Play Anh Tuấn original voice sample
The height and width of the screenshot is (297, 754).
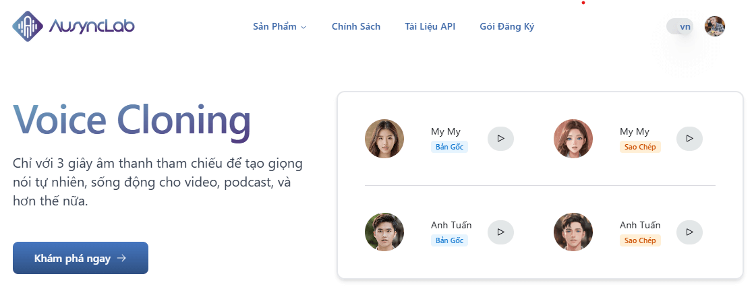[x=500, y=232]
